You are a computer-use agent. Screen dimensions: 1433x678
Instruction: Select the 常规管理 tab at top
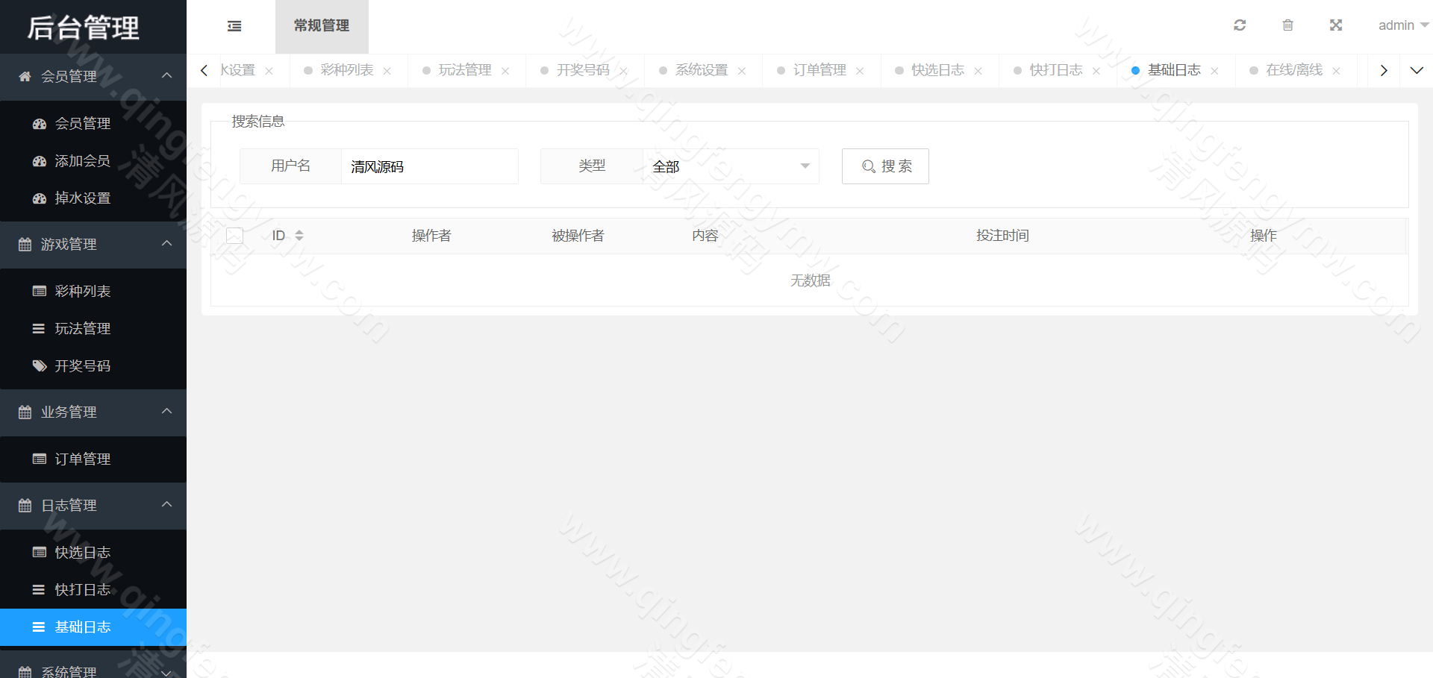point(322,25)
